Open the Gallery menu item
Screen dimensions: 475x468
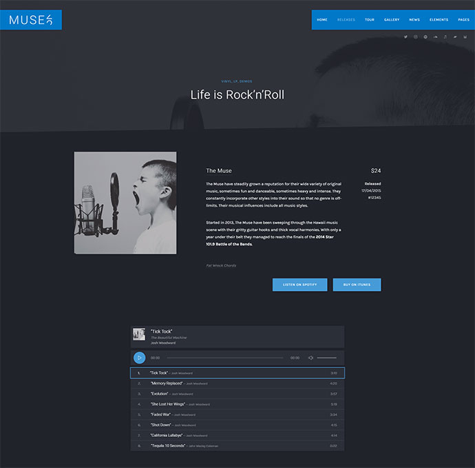[x=392, y=20]
